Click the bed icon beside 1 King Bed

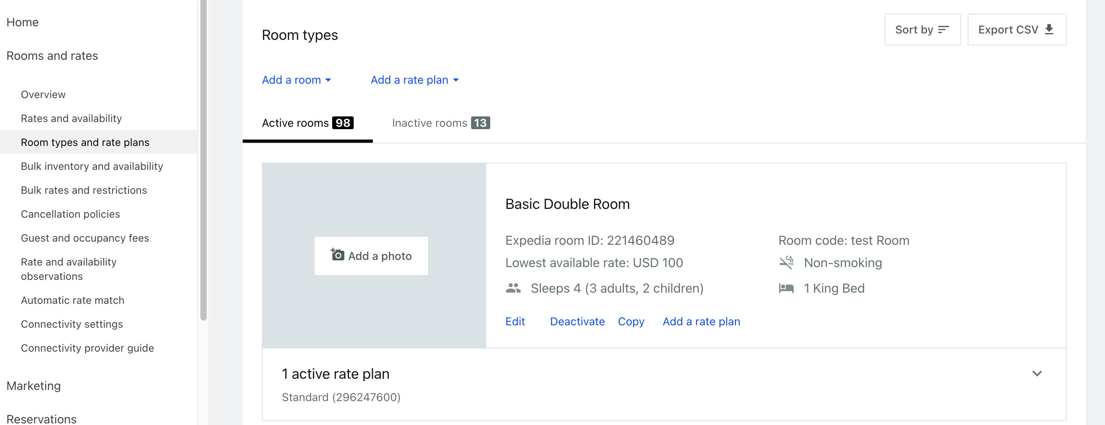(786, 288)
